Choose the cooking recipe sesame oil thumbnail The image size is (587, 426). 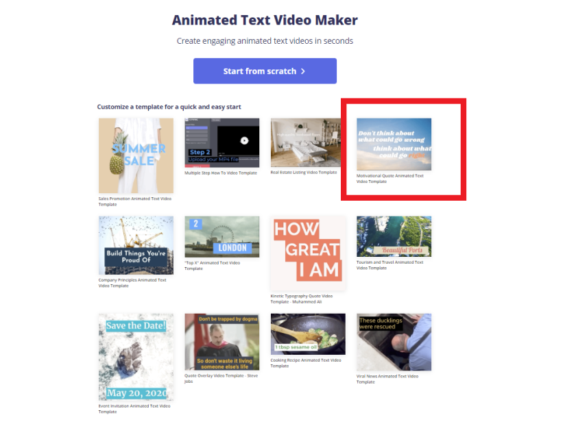pos(308,334)
